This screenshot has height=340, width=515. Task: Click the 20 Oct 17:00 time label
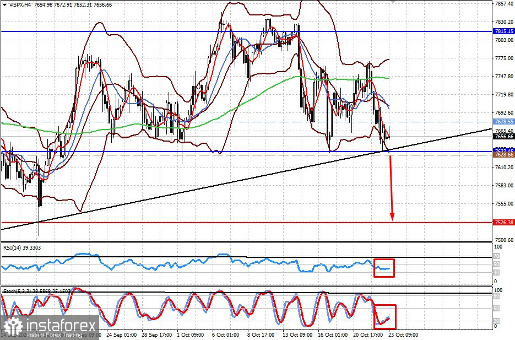pos(368,334)
